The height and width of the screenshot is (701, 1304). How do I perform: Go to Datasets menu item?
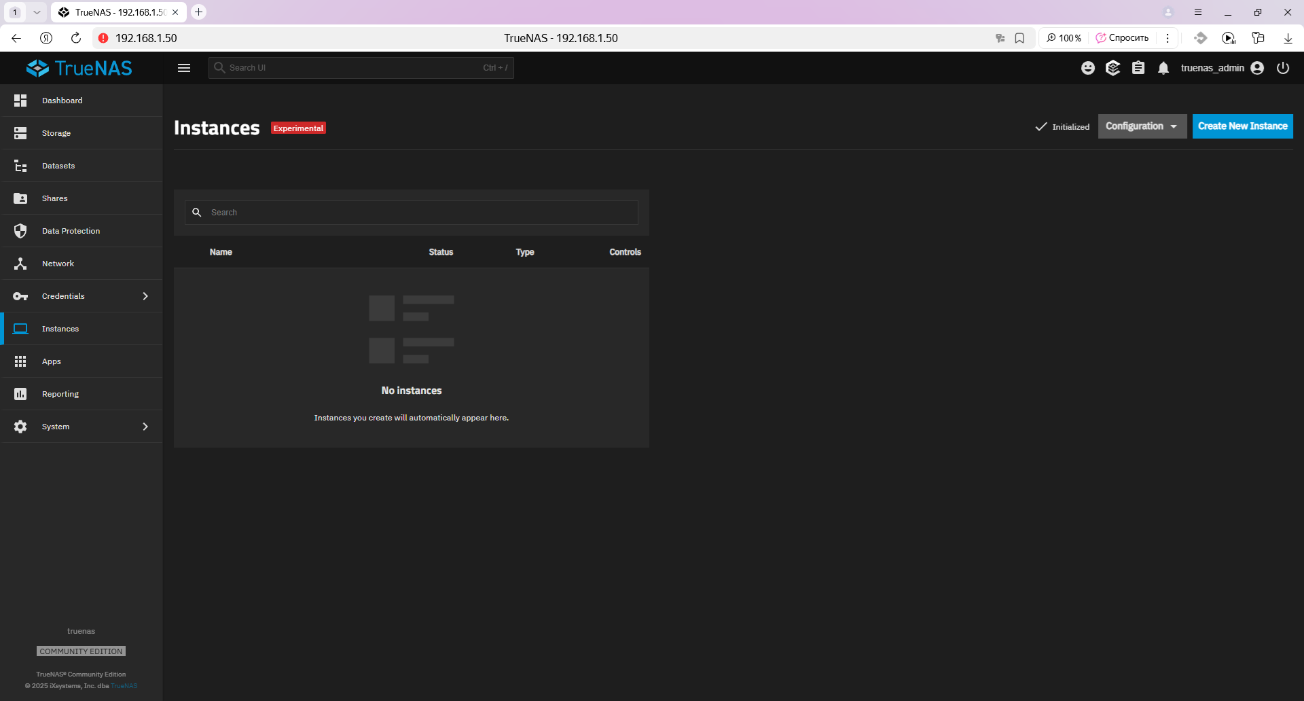(81, 166)
